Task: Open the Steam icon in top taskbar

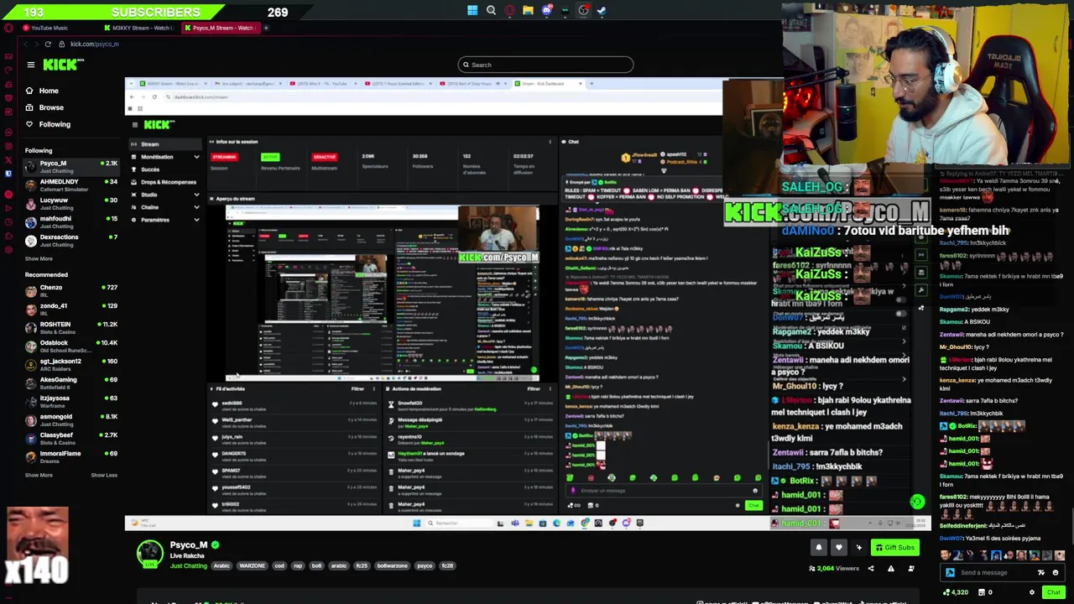Action: [602, 11]
